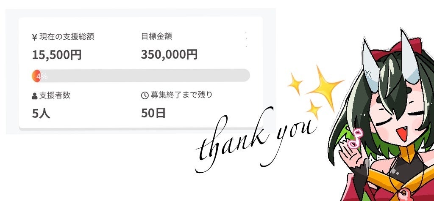The height and width of the screenshot is (201, 434).
Task: Click the orange 4% progress bar fill
Action: coord(36,76)
